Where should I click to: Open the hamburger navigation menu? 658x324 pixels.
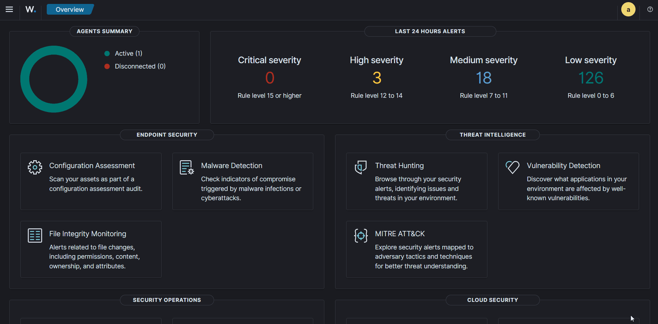coord(9,10)
